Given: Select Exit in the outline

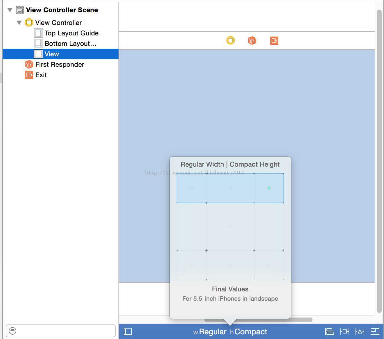Looking at the screenshot, I should pyautogui.click(x=41, y=75).
